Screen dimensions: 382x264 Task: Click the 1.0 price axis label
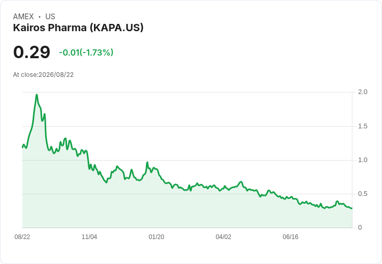click(x=362, y=160)
